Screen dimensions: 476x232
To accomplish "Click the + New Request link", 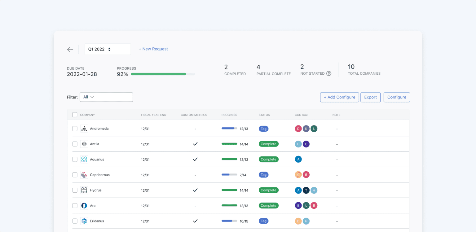I will pyautogui.click(x=153, y=49).
